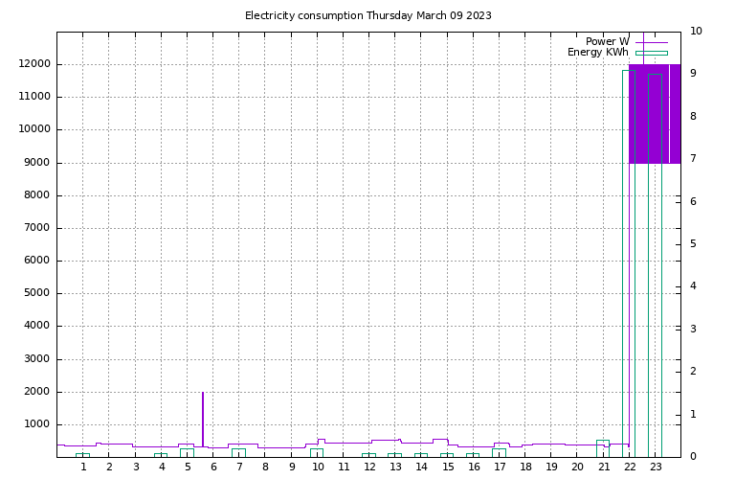
Task: Click the right axis label 4
Action: (x=693, y=285)
